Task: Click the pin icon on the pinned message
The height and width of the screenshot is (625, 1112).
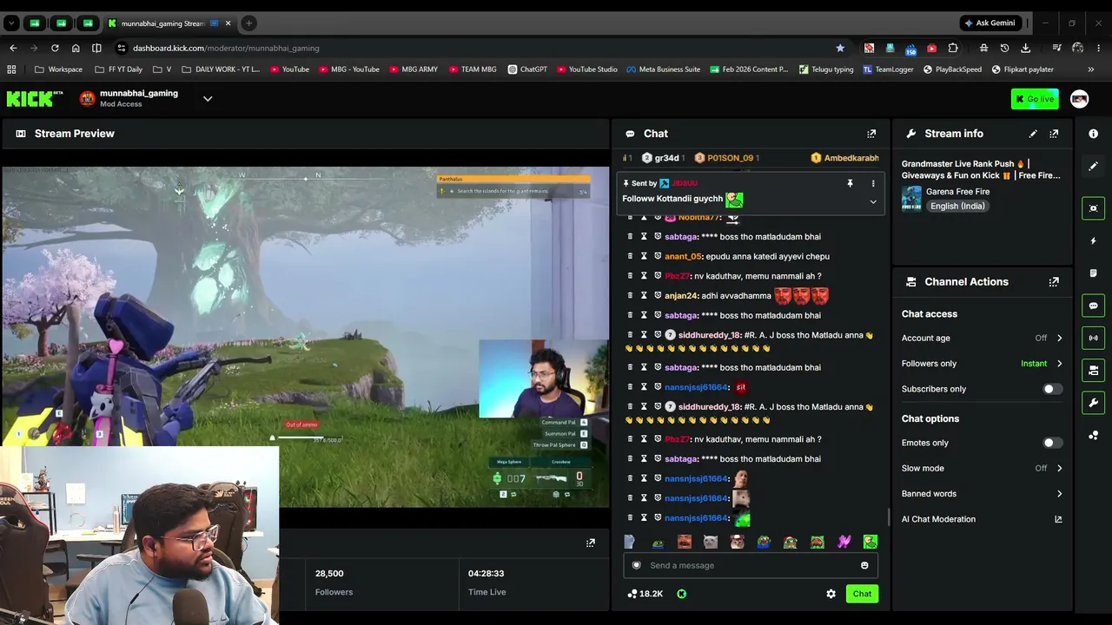Action: click(850, 184)
